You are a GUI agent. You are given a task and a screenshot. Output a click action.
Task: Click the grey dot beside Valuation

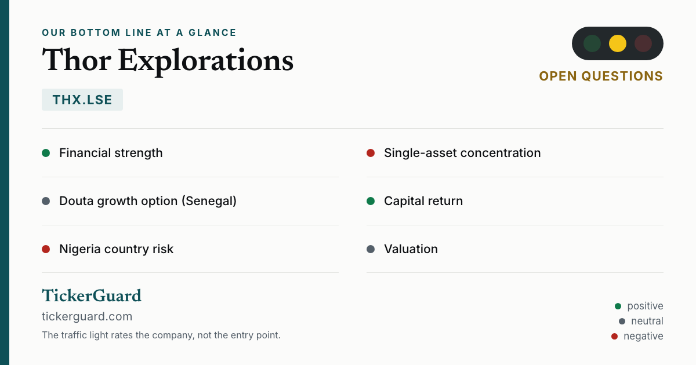(371, 249)
